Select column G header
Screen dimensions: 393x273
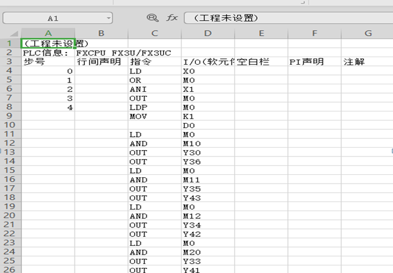(367, 33)
